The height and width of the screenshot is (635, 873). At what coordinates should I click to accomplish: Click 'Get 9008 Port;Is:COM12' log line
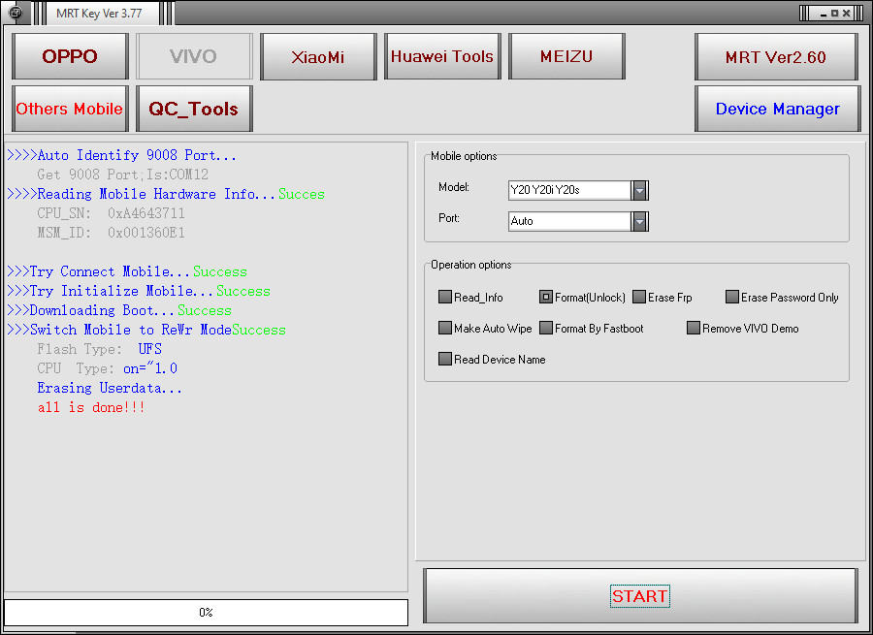point(122,175)
